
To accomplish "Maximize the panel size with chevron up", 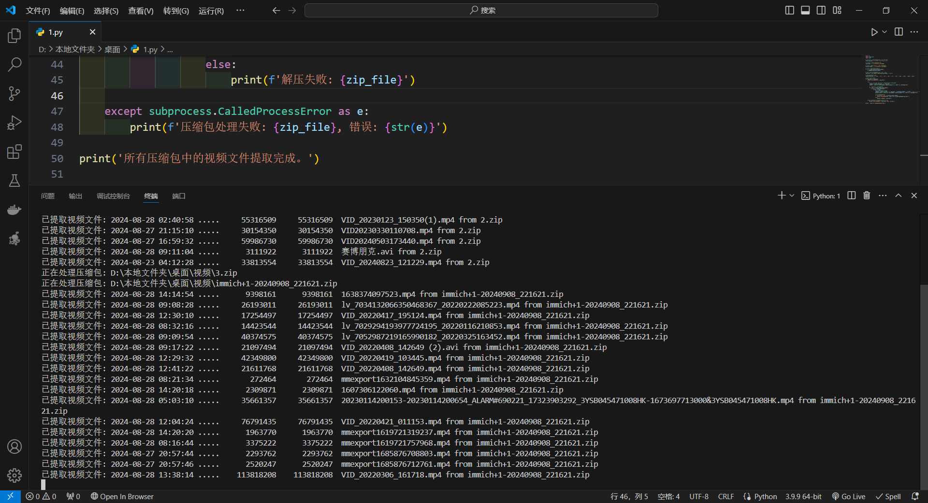I will [x=898, y=196].
